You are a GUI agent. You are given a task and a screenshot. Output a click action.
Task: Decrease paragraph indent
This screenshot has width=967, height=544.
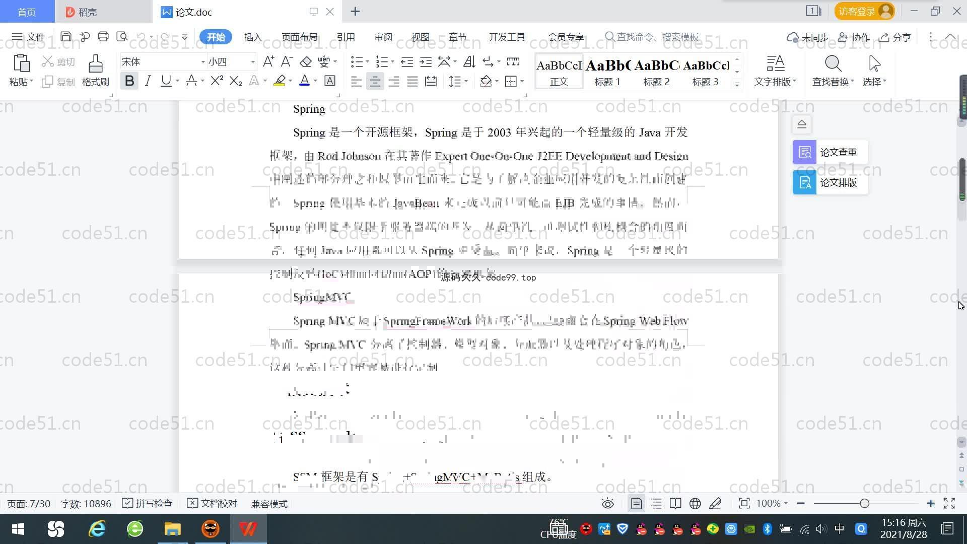tap(407, 61)
